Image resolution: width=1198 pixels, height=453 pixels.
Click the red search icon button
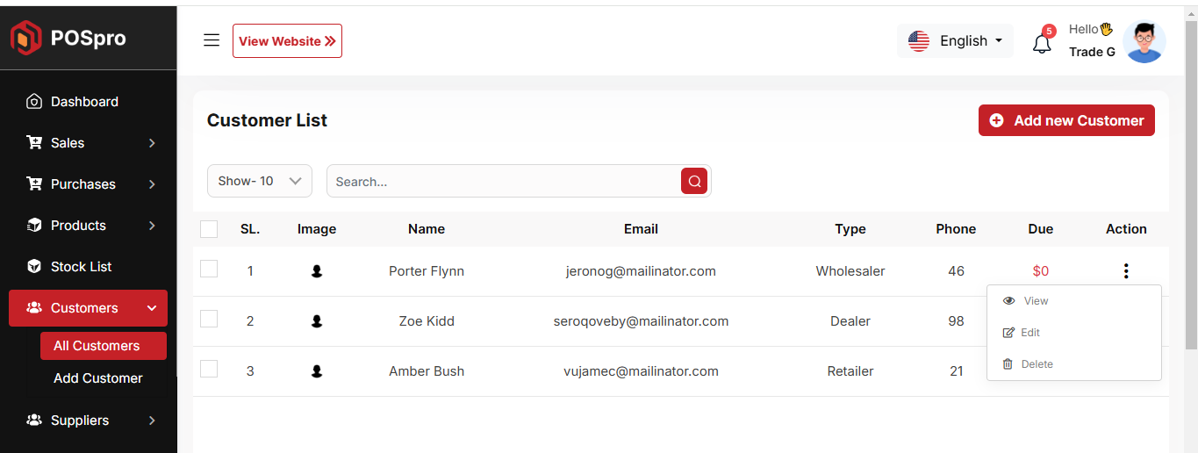coord(694,182)
